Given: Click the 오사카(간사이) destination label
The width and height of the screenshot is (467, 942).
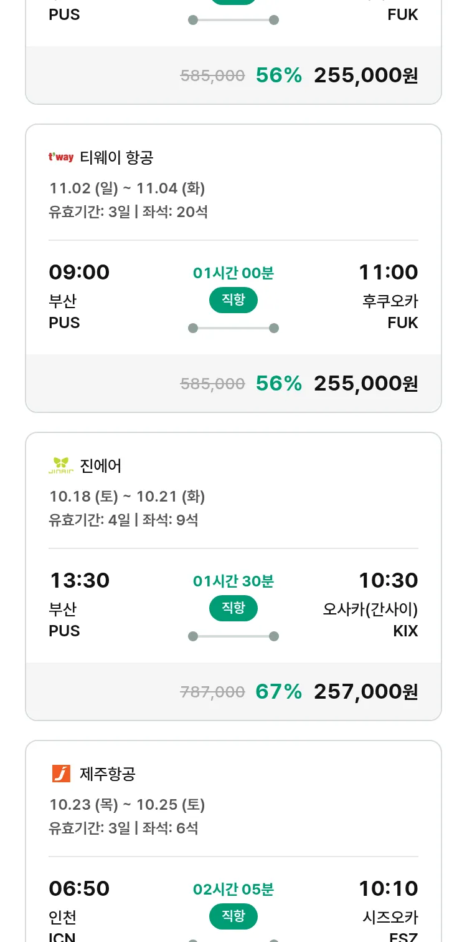Looking at the screenshot, I should pos(370,609).
